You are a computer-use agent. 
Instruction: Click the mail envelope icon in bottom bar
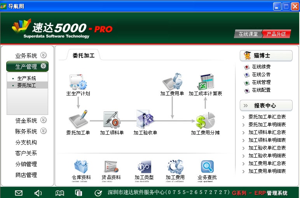point(19,193)
